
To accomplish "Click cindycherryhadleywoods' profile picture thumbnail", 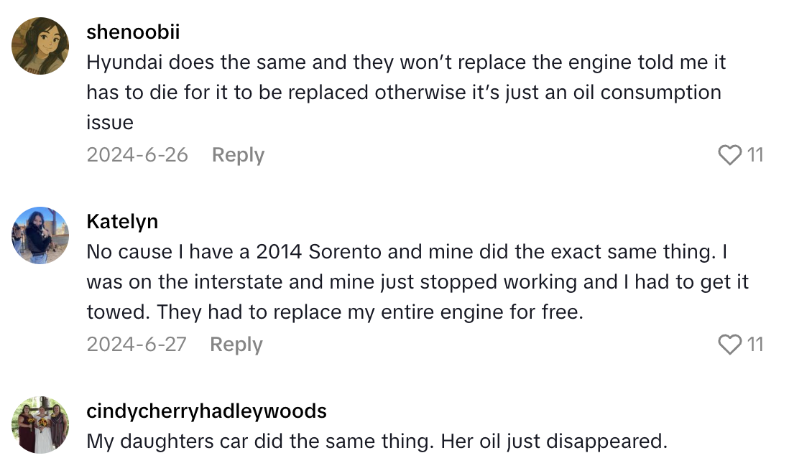I will coord(40,424).
